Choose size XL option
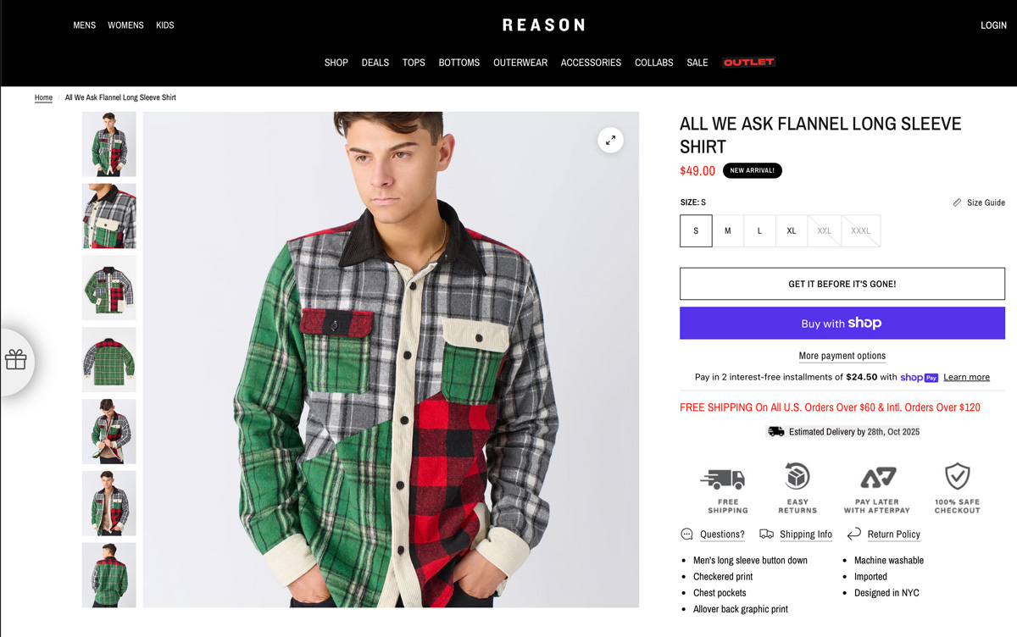 [792, 230]
